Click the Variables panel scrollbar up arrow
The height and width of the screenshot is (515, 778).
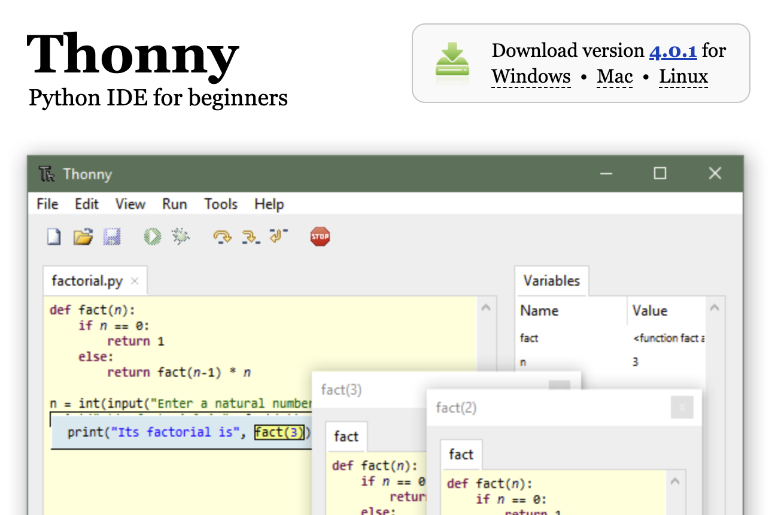click(714, 308)
